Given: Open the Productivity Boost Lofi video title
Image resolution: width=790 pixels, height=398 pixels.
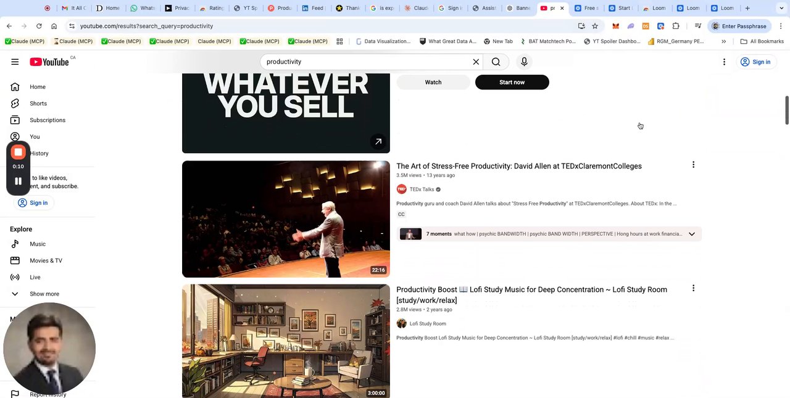Looking at the screenshot, I should pos(531,295).
